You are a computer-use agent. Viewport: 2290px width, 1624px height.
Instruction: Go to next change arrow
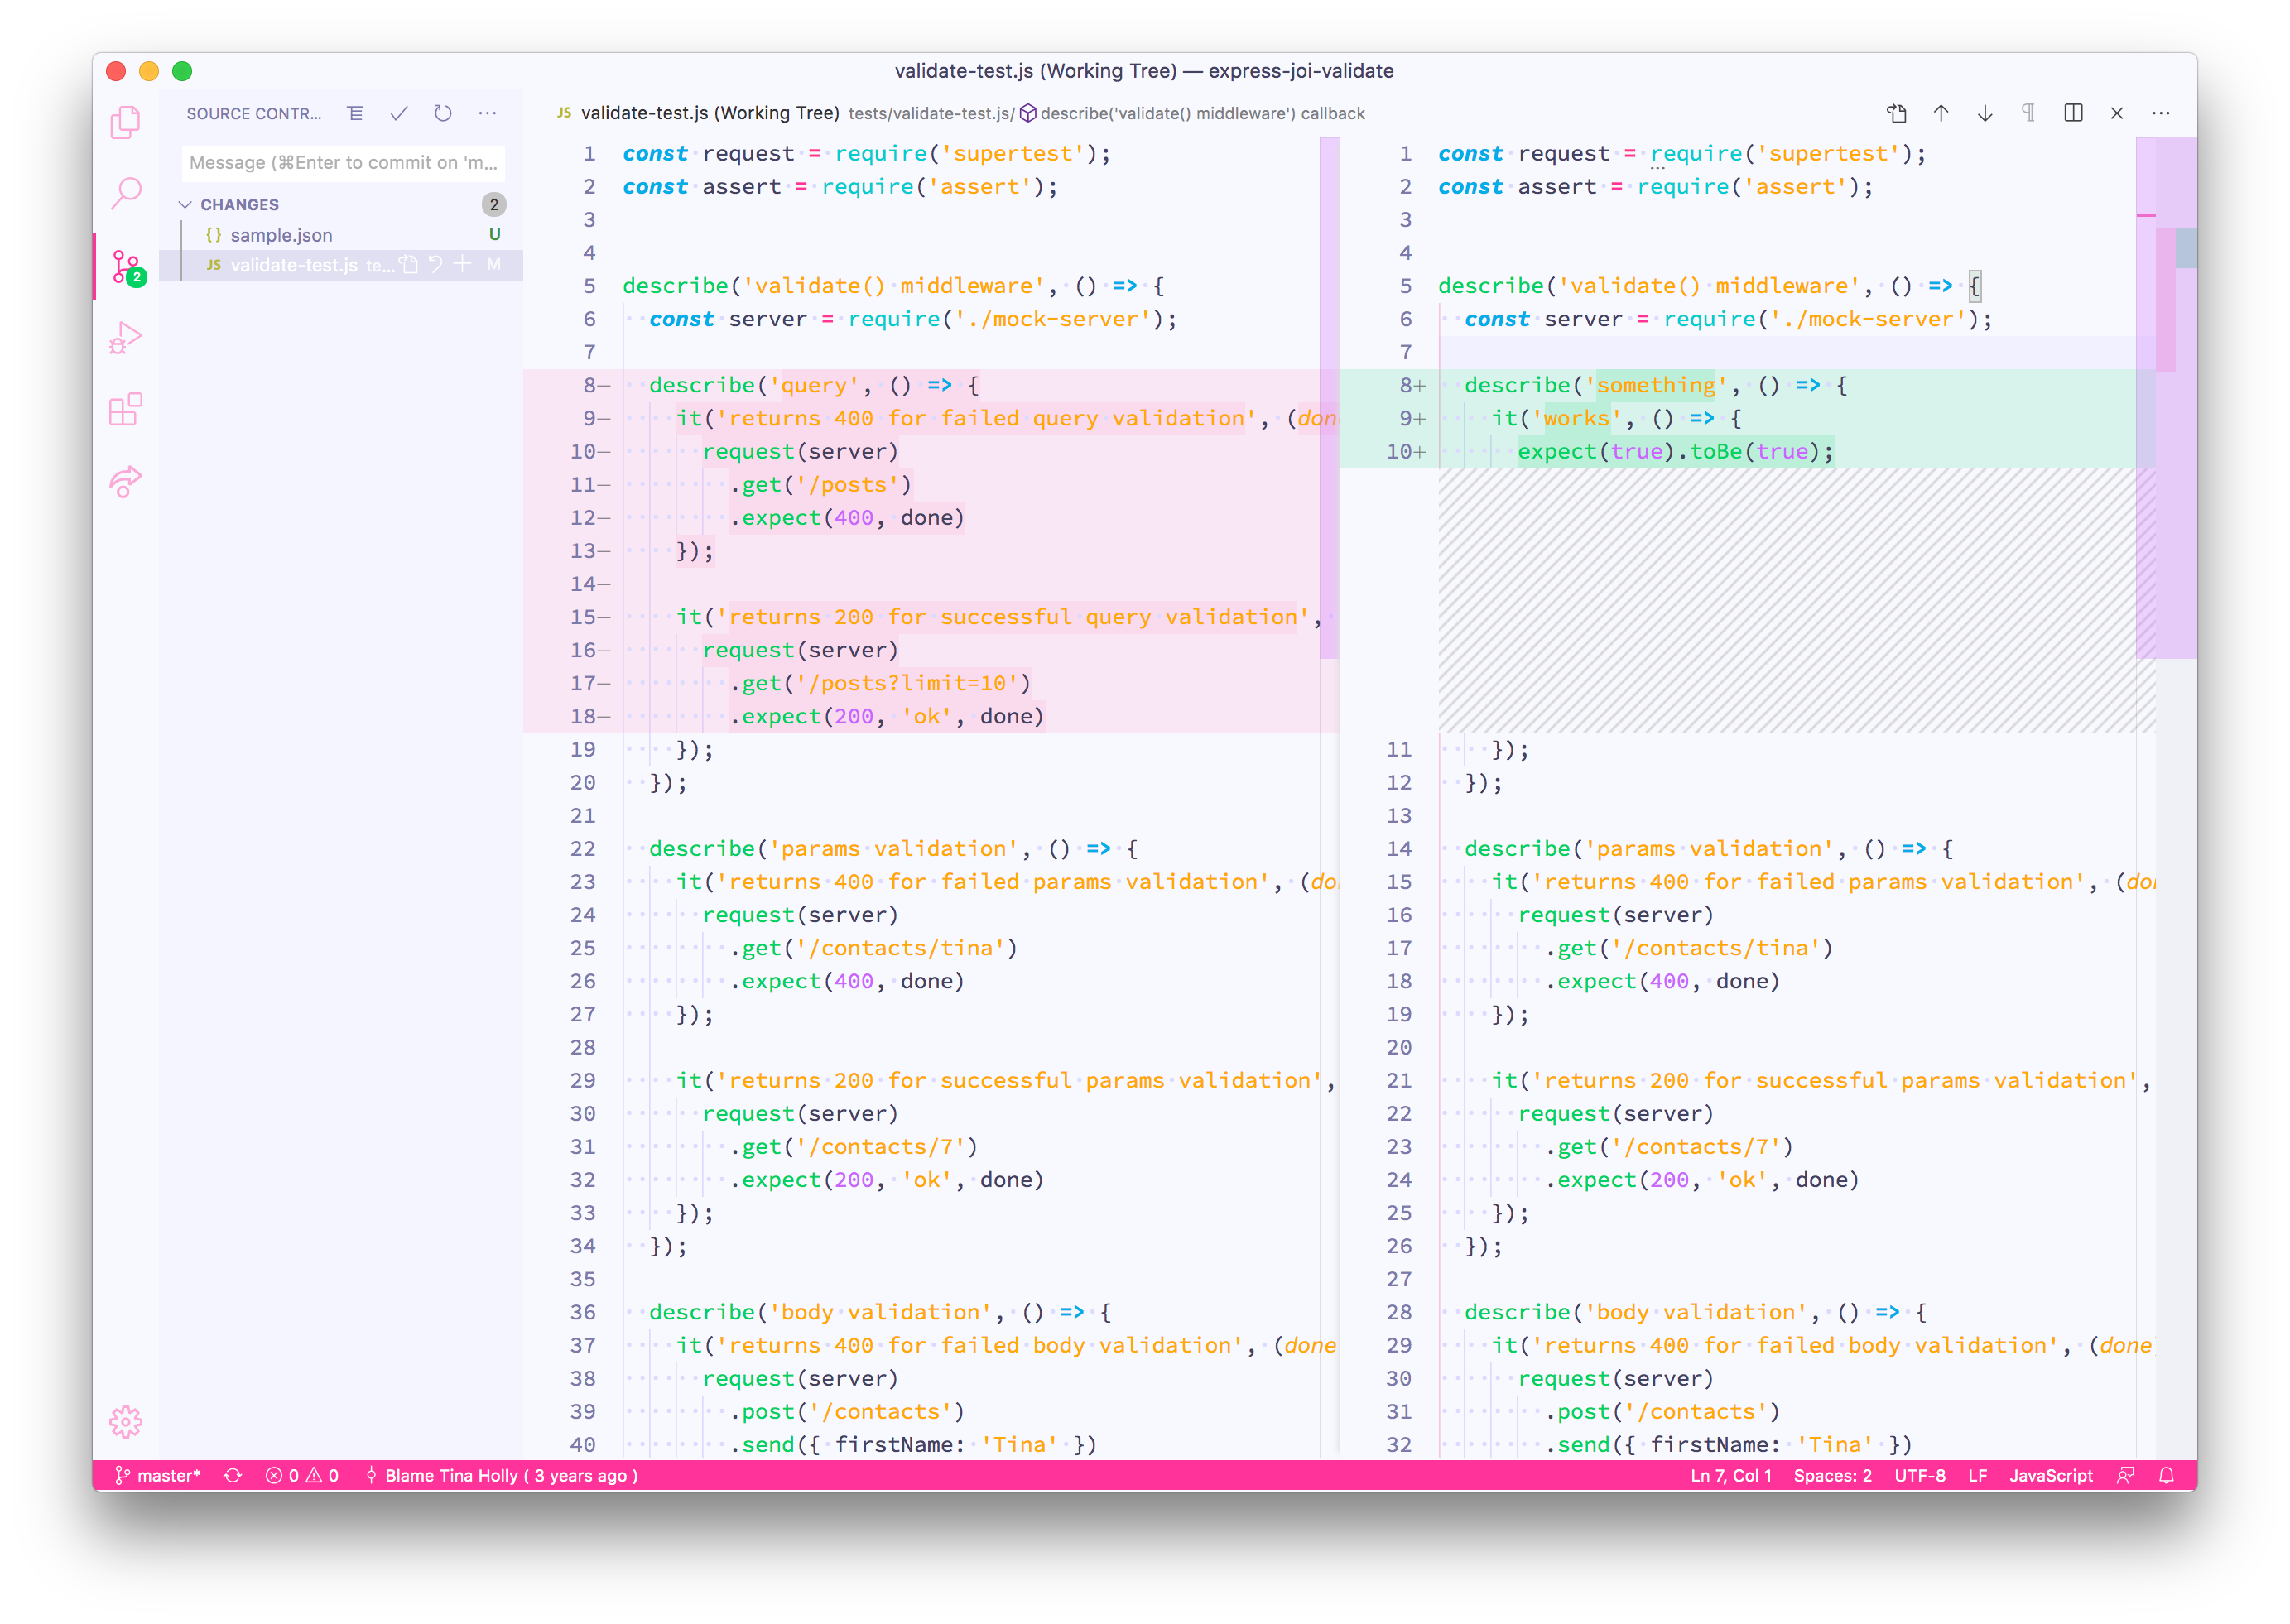pos(1985,114)
